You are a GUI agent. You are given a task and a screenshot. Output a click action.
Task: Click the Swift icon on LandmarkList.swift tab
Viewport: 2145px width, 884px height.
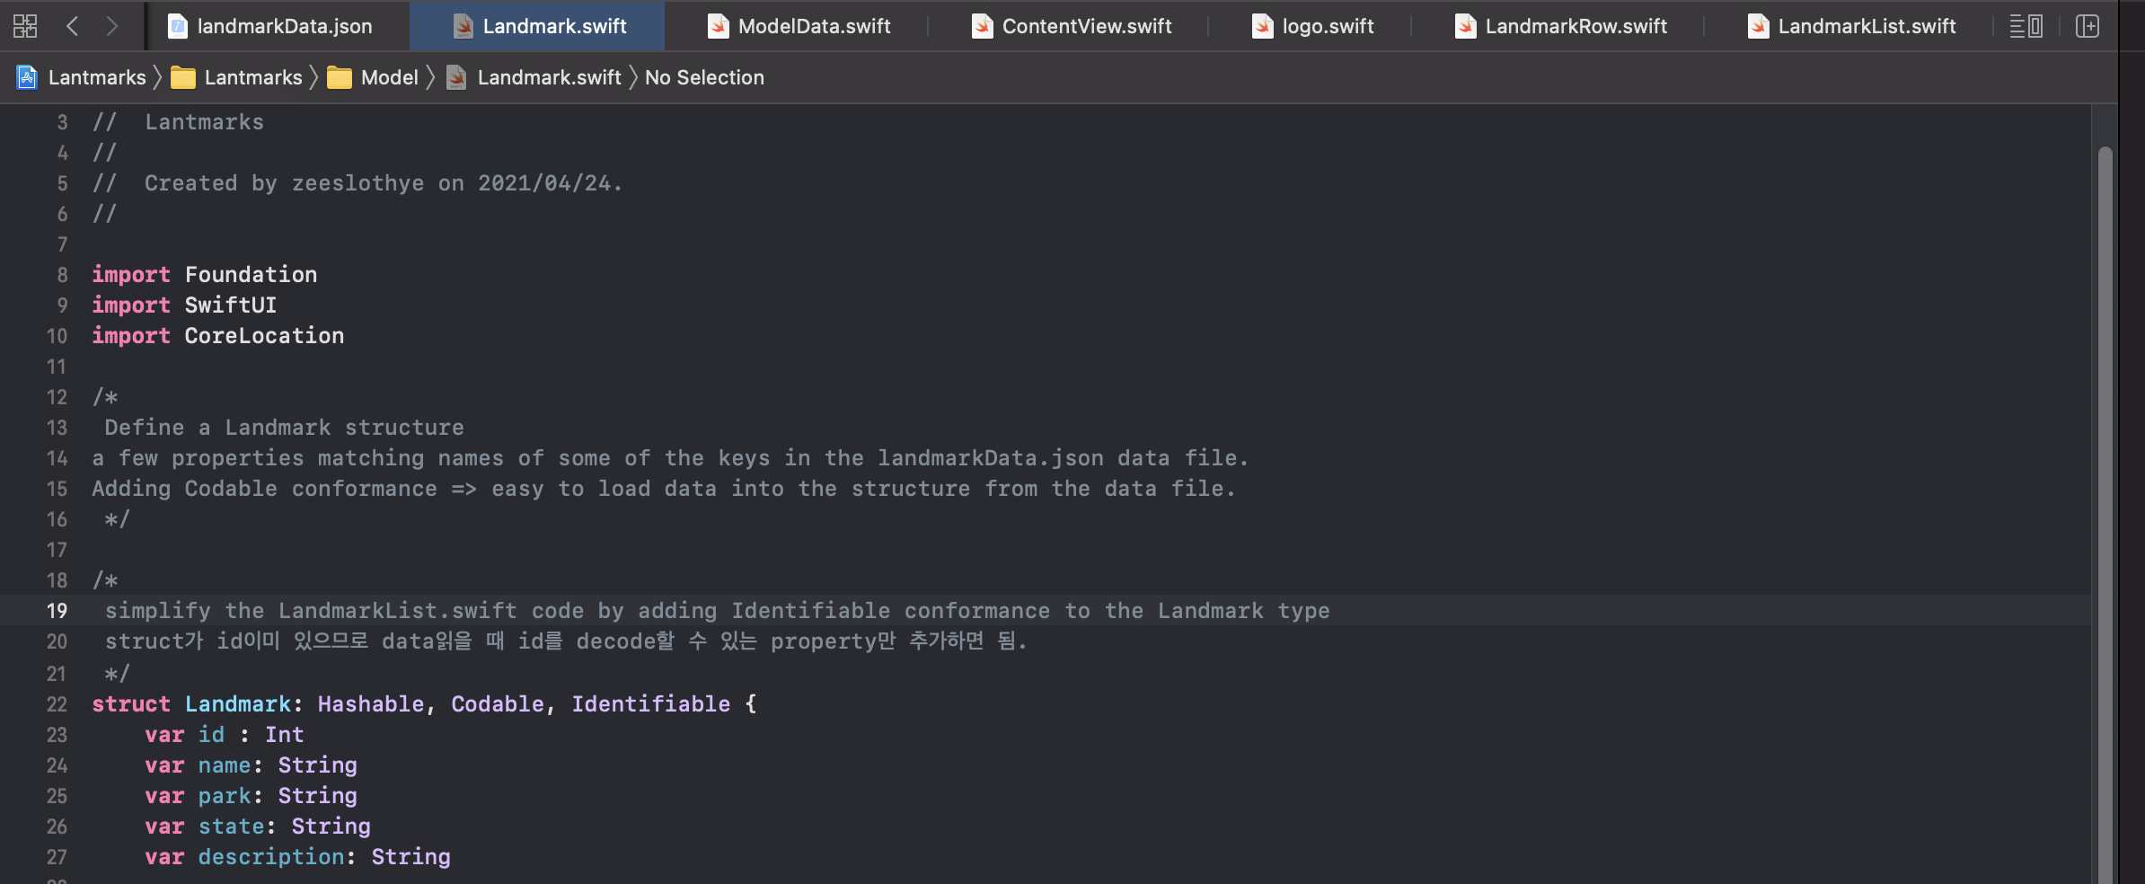[1759, 26]
